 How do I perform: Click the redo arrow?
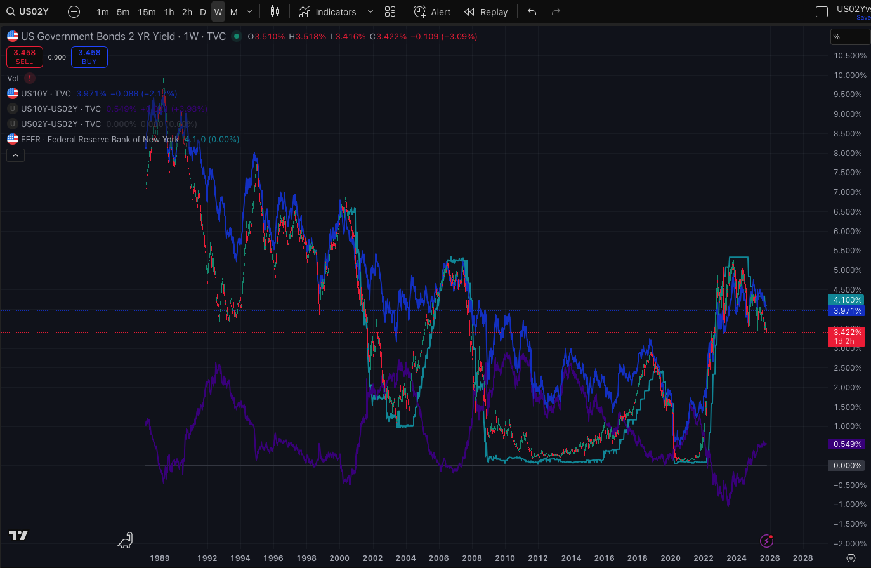556,11
